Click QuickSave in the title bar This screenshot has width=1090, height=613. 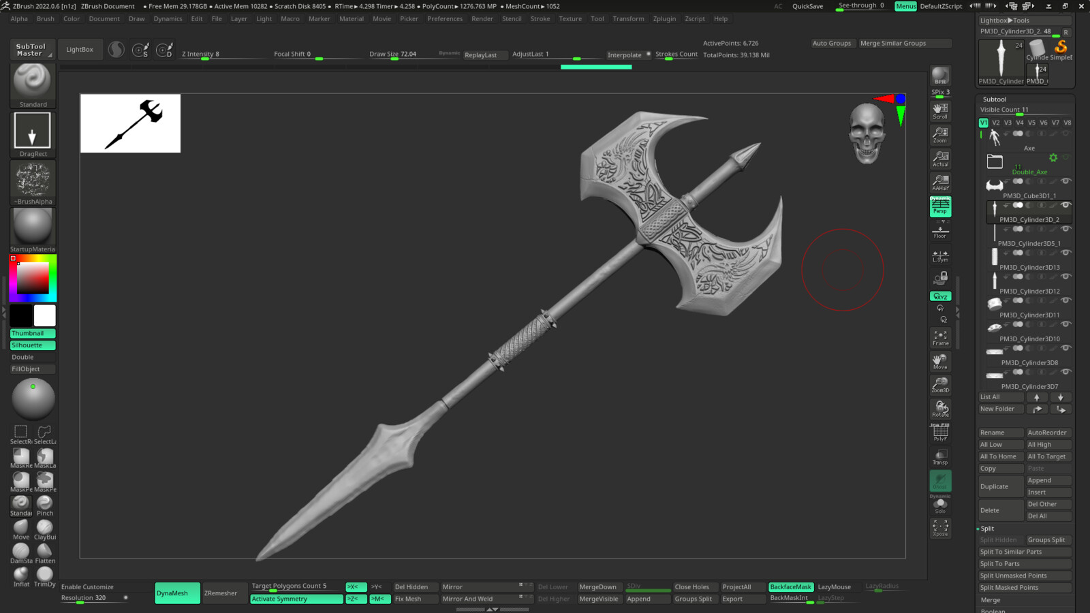(x=807, y=6)
